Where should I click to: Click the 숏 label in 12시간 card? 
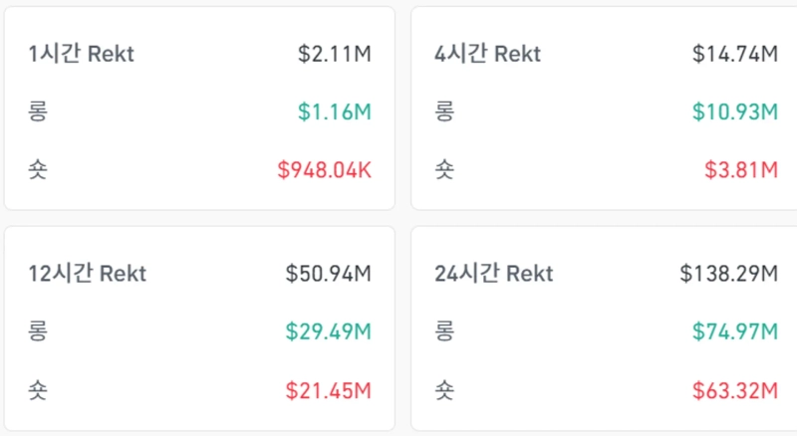click(38, 389)
